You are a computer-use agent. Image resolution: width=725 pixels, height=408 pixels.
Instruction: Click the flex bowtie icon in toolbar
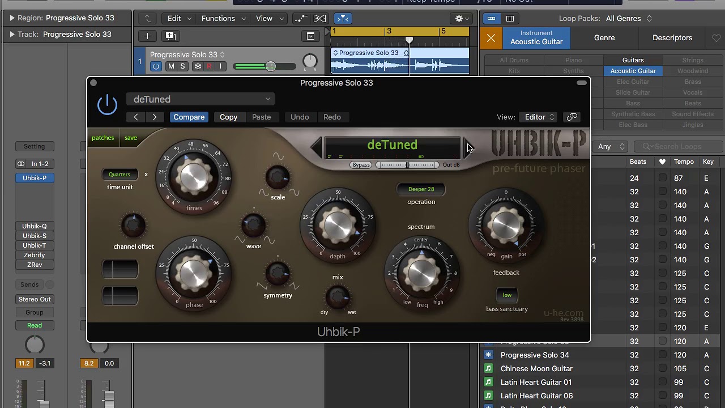[x=319, y=18]
